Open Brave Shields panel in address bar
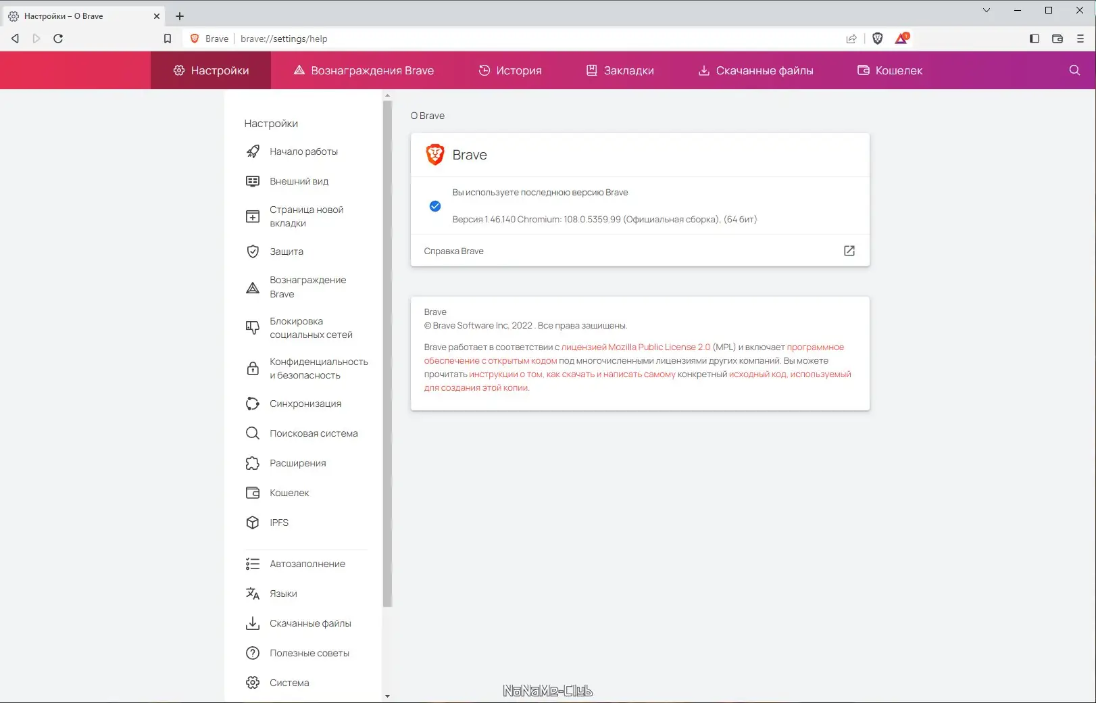 click(877, 39)
